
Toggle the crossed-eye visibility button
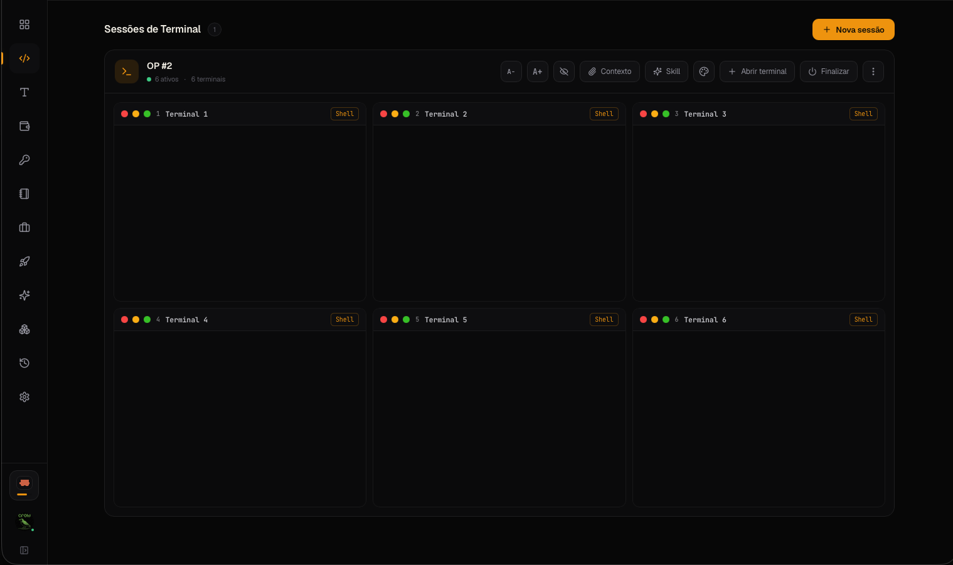point(564,71)
